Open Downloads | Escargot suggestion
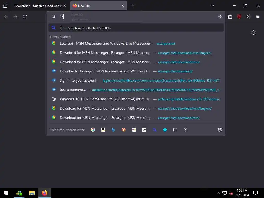 pos(136,71)
